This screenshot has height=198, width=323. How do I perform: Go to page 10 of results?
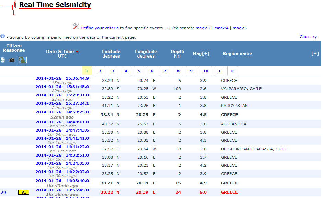(205, 71)
